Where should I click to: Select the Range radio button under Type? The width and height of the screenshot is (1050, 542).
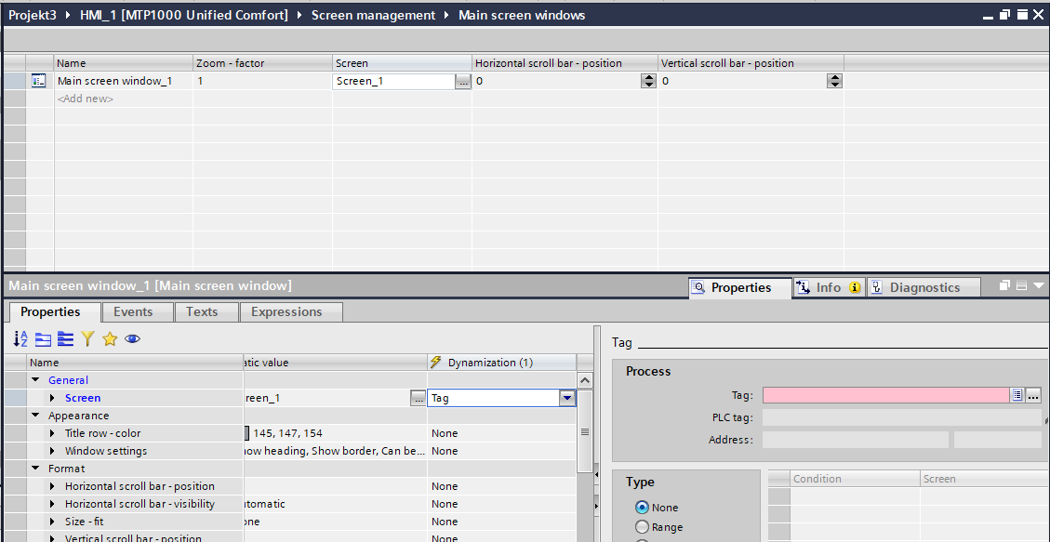642,527
